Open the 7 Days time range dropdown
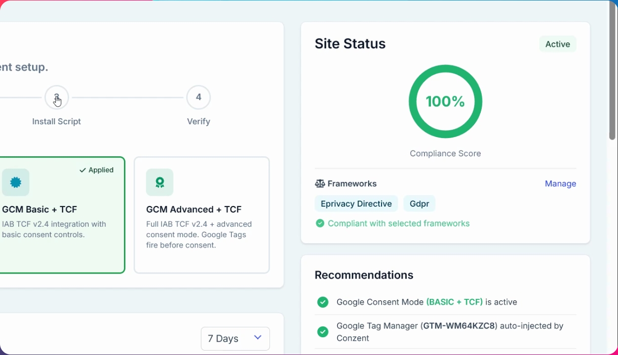Screen dimensions: 618x355 [x=235, y=339]
